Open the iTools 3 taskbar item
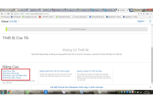Viewport: 153px width, 97px height. (x=88, y=92)
